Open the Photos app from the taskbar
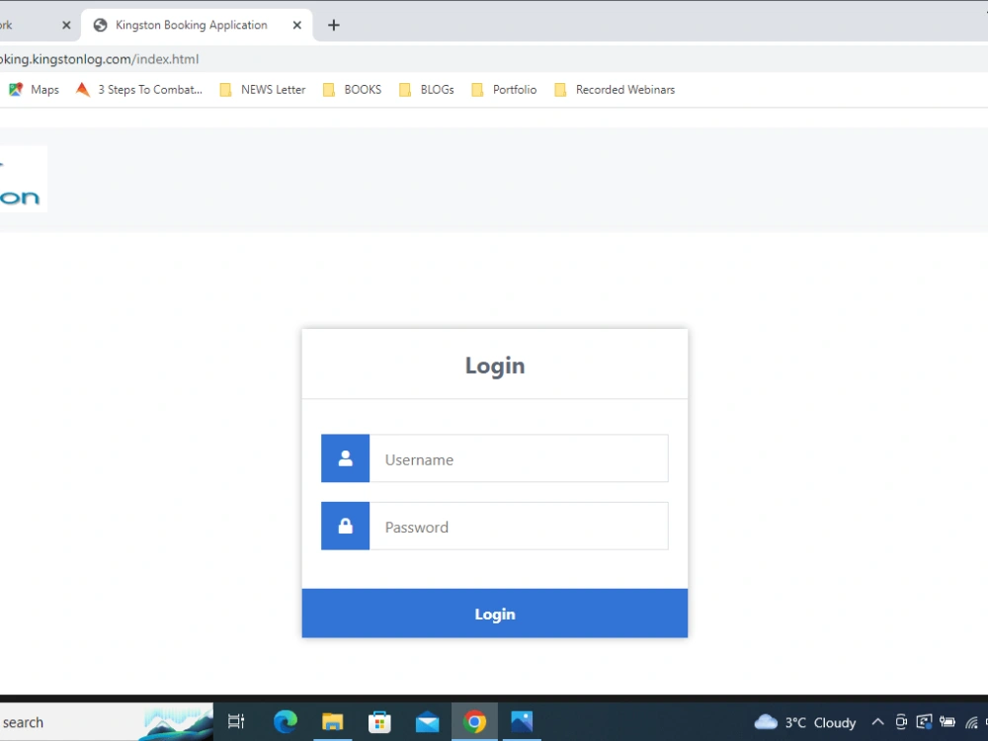Image resolution: width=988 pixels, height=741 pixels. [522, 721]
